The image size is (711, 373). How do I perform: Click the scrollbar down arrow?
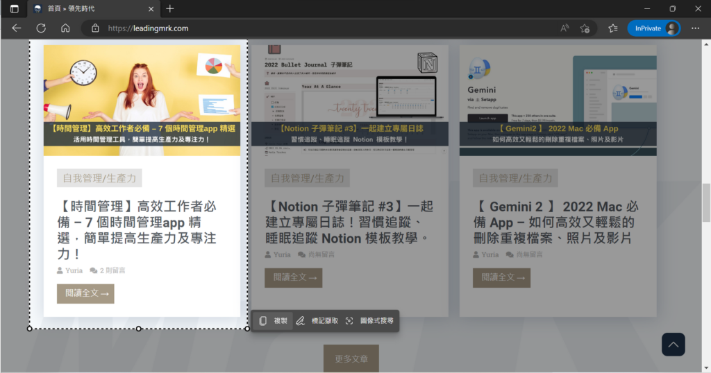pos(706,368)
